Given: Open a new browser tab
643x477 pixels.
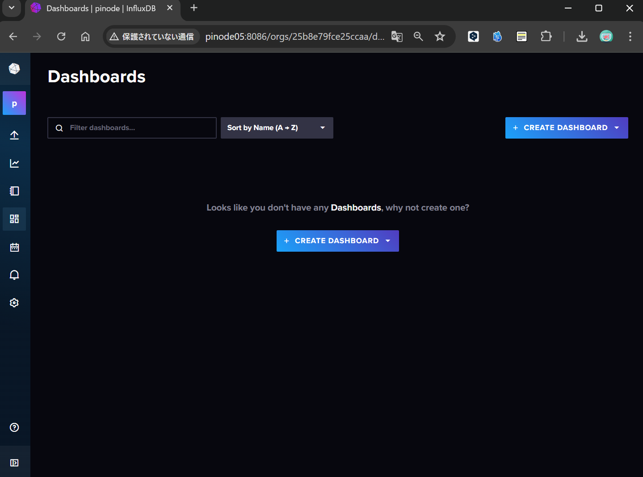Looking at the screenshot, I should pos(194,8).
